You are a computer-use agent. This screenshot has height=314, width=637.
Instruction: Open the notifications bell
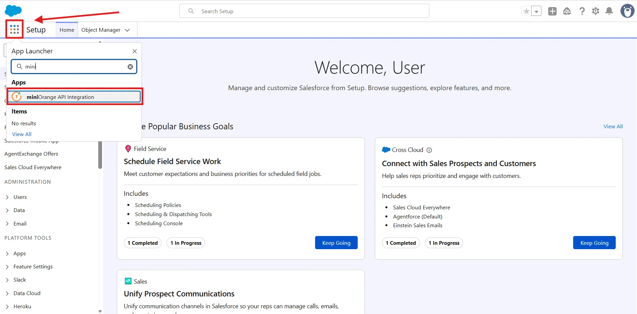coord(609,11)
